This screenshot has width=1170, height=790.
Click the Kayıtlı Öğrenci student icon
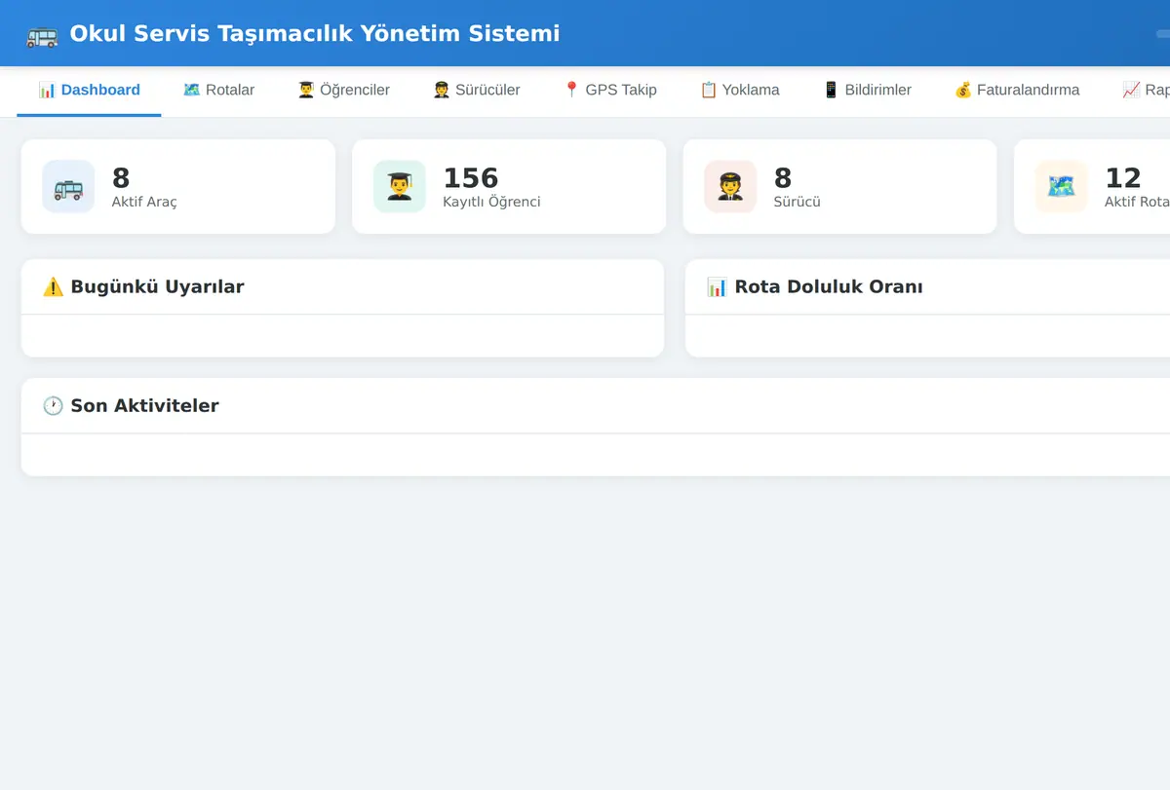click(x=400, y=186)
